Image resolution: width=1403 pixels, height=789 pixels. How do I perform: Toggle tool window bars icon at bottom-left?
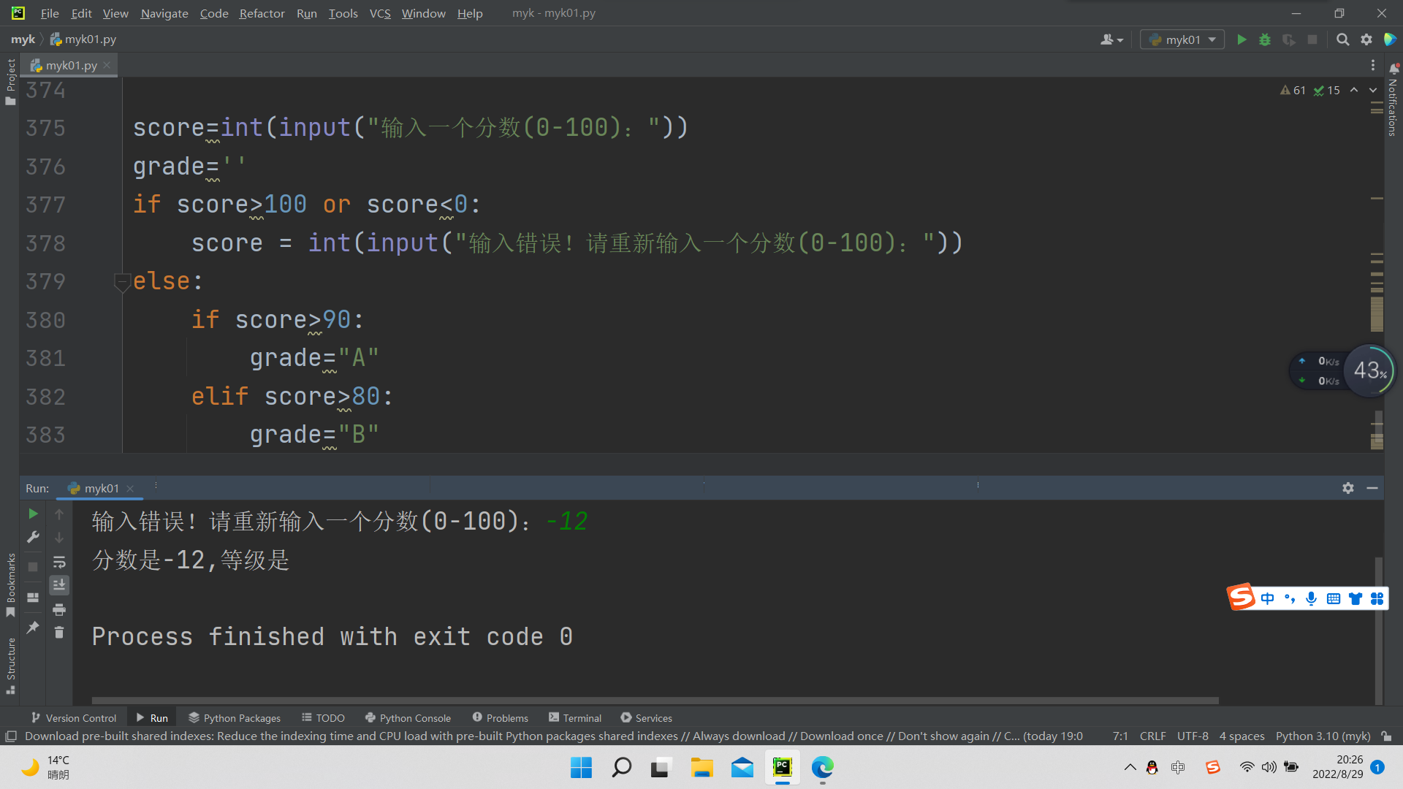[10, 736]
